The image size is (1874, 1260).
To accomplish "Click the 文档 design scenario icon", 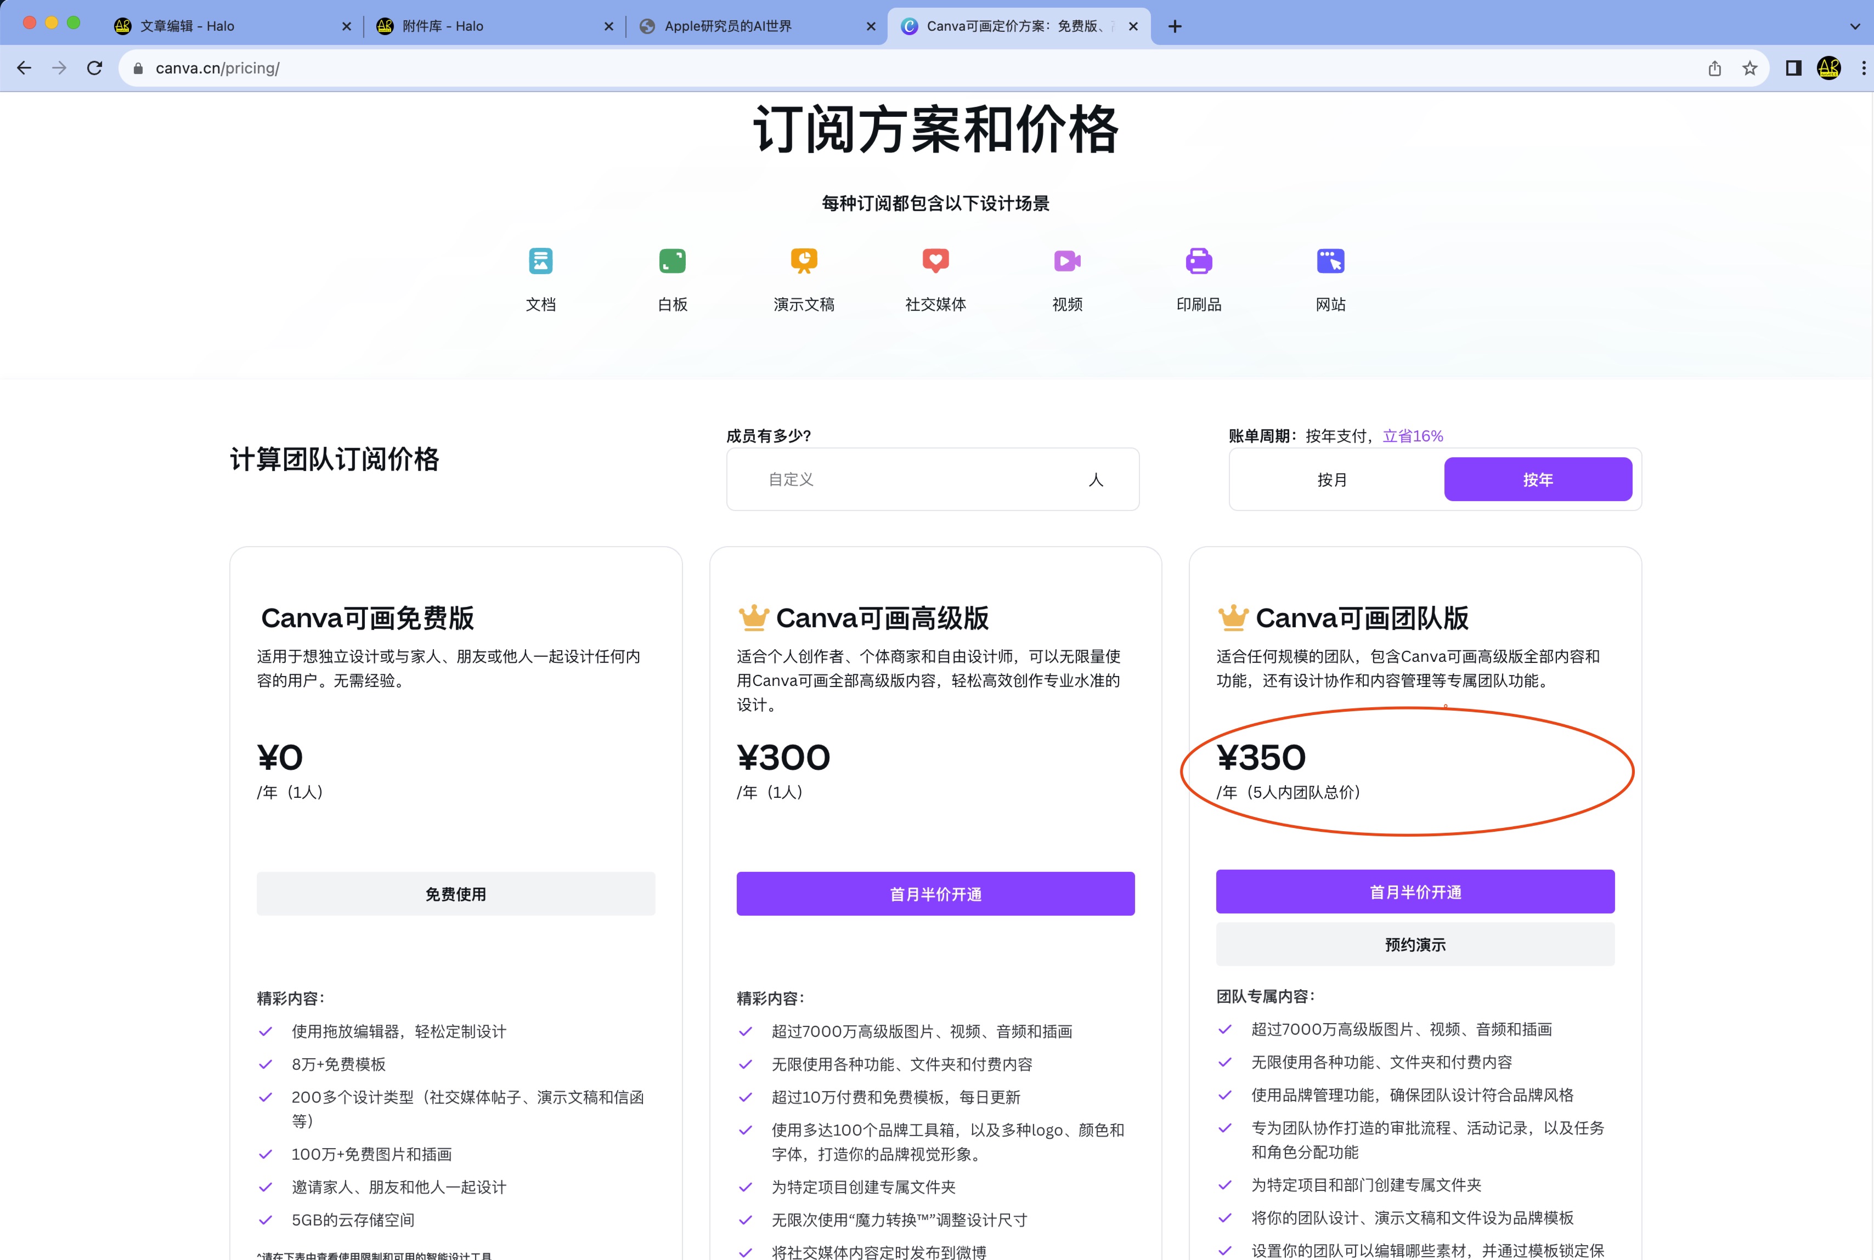I will click(540, 261).
